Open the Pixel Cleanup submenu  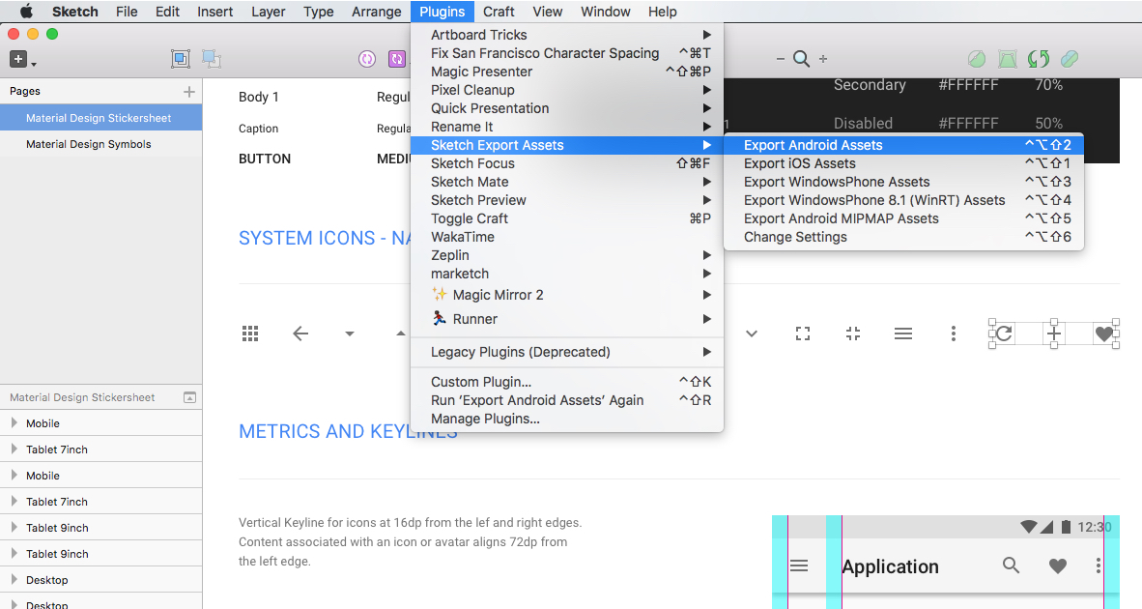567,90
